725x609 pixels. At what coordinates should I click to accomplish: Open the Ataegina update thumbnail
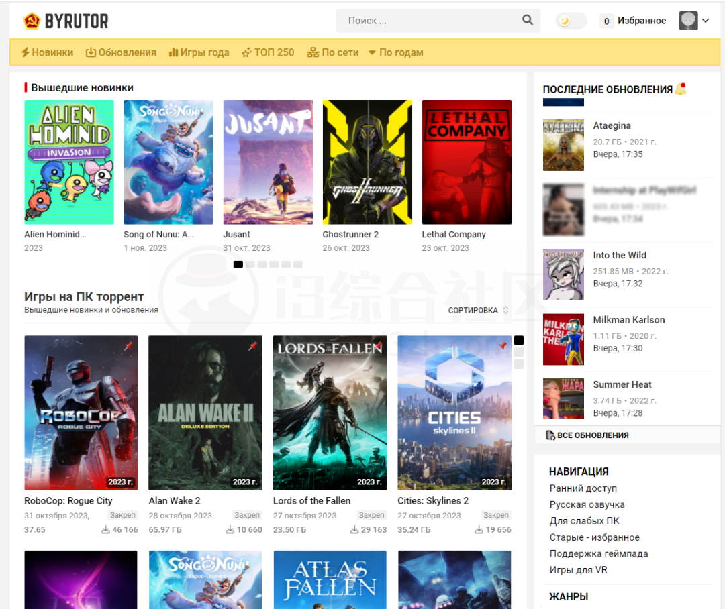[x=564, y=145]
